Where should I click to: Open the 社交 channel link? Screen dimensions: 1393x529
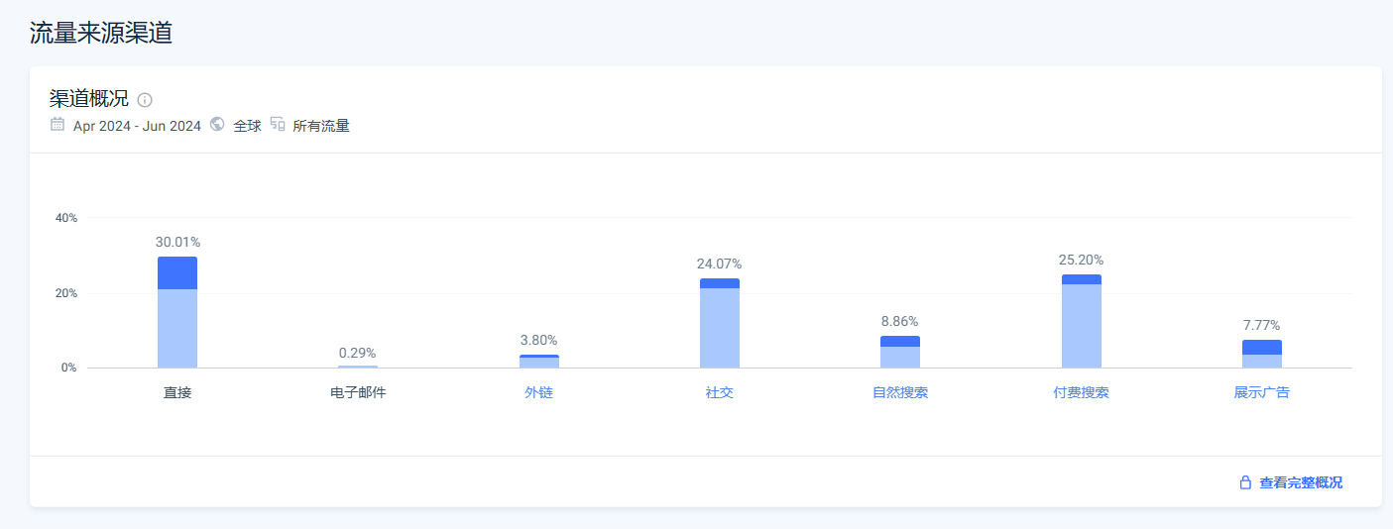point(719,392)
